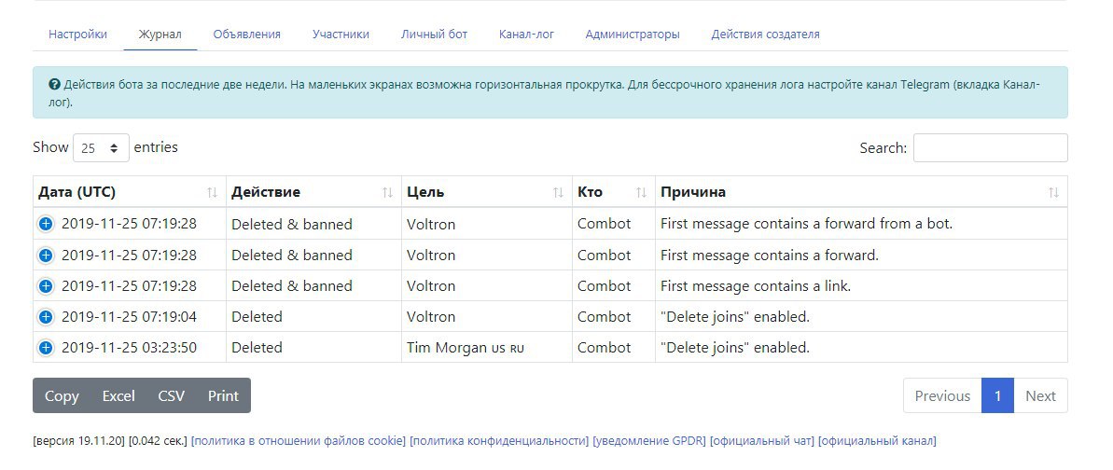Click the CSV export button
The height and width of the screenshot is (470, 1113).
171,396
